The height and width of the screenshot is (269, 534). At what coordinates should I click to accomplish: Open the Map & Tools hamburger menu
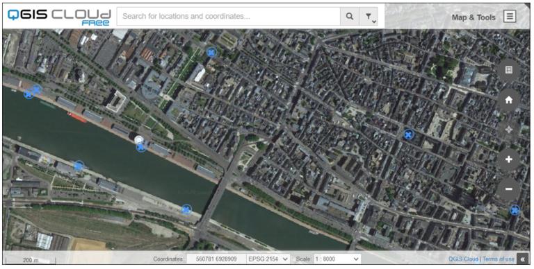tap(510, 17)
